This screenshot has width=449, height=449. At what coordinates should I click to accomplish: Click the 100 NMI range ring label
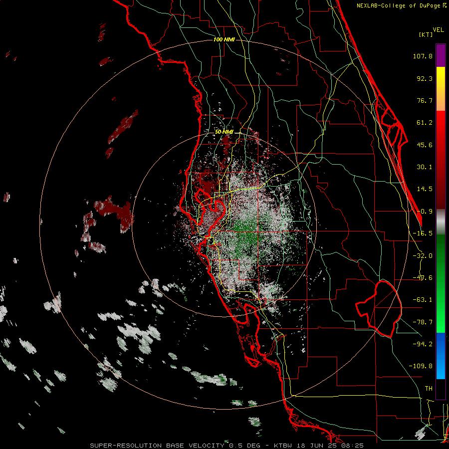(224, 39)
